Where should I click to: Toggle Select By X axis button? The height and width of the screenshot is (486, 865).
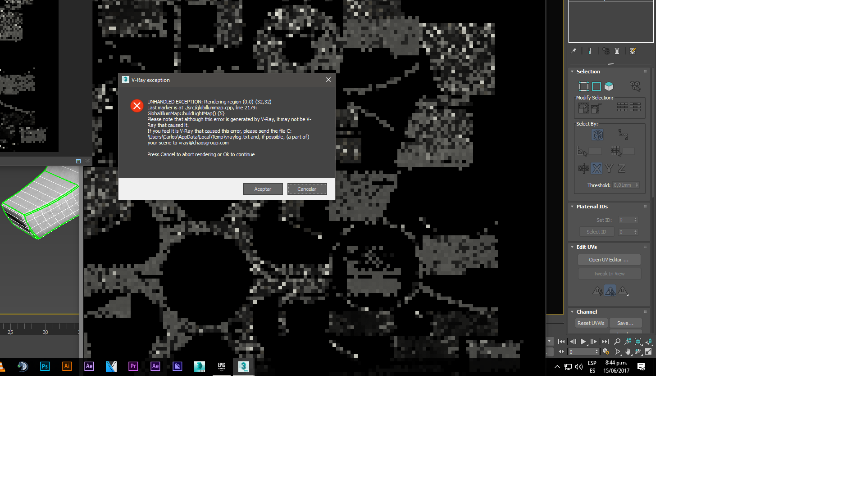[596, 168]
